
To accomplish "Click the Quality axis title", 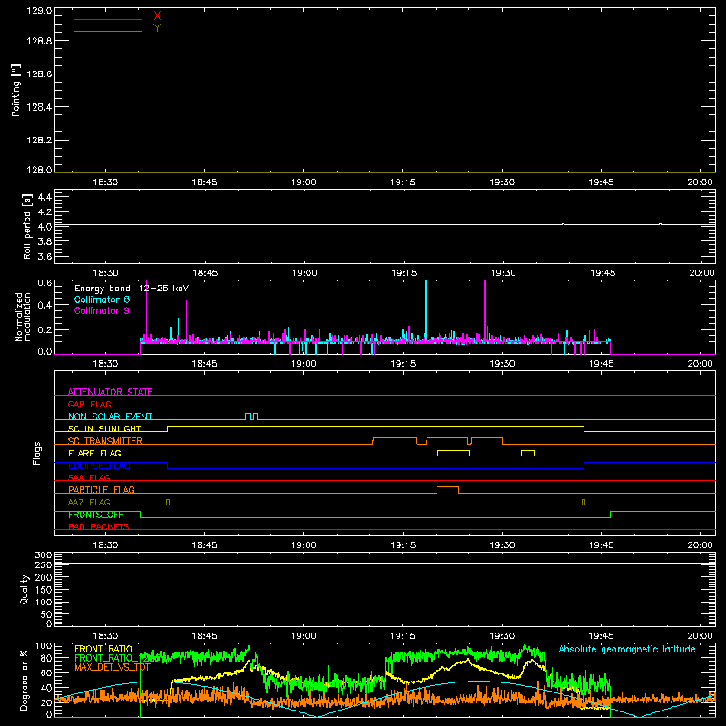I will tap(25, 589).
